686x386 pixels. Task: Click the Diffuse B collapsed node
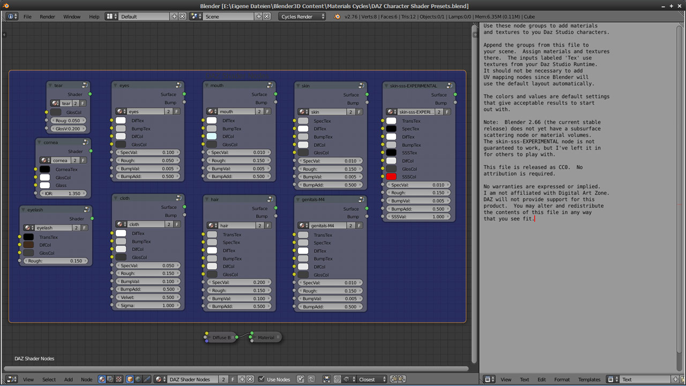pyautogui.click(x=221, y=337)
